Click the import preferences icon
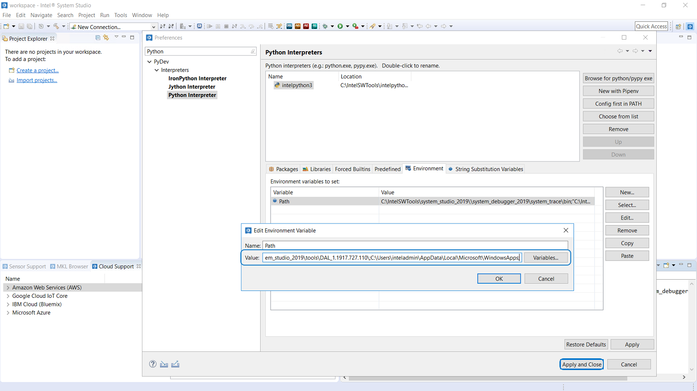 coord(164,364)
